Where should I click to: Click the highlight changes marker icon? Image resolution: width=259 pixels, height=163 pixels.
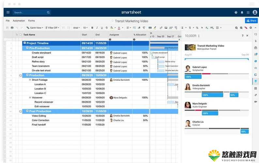(155, 28)
